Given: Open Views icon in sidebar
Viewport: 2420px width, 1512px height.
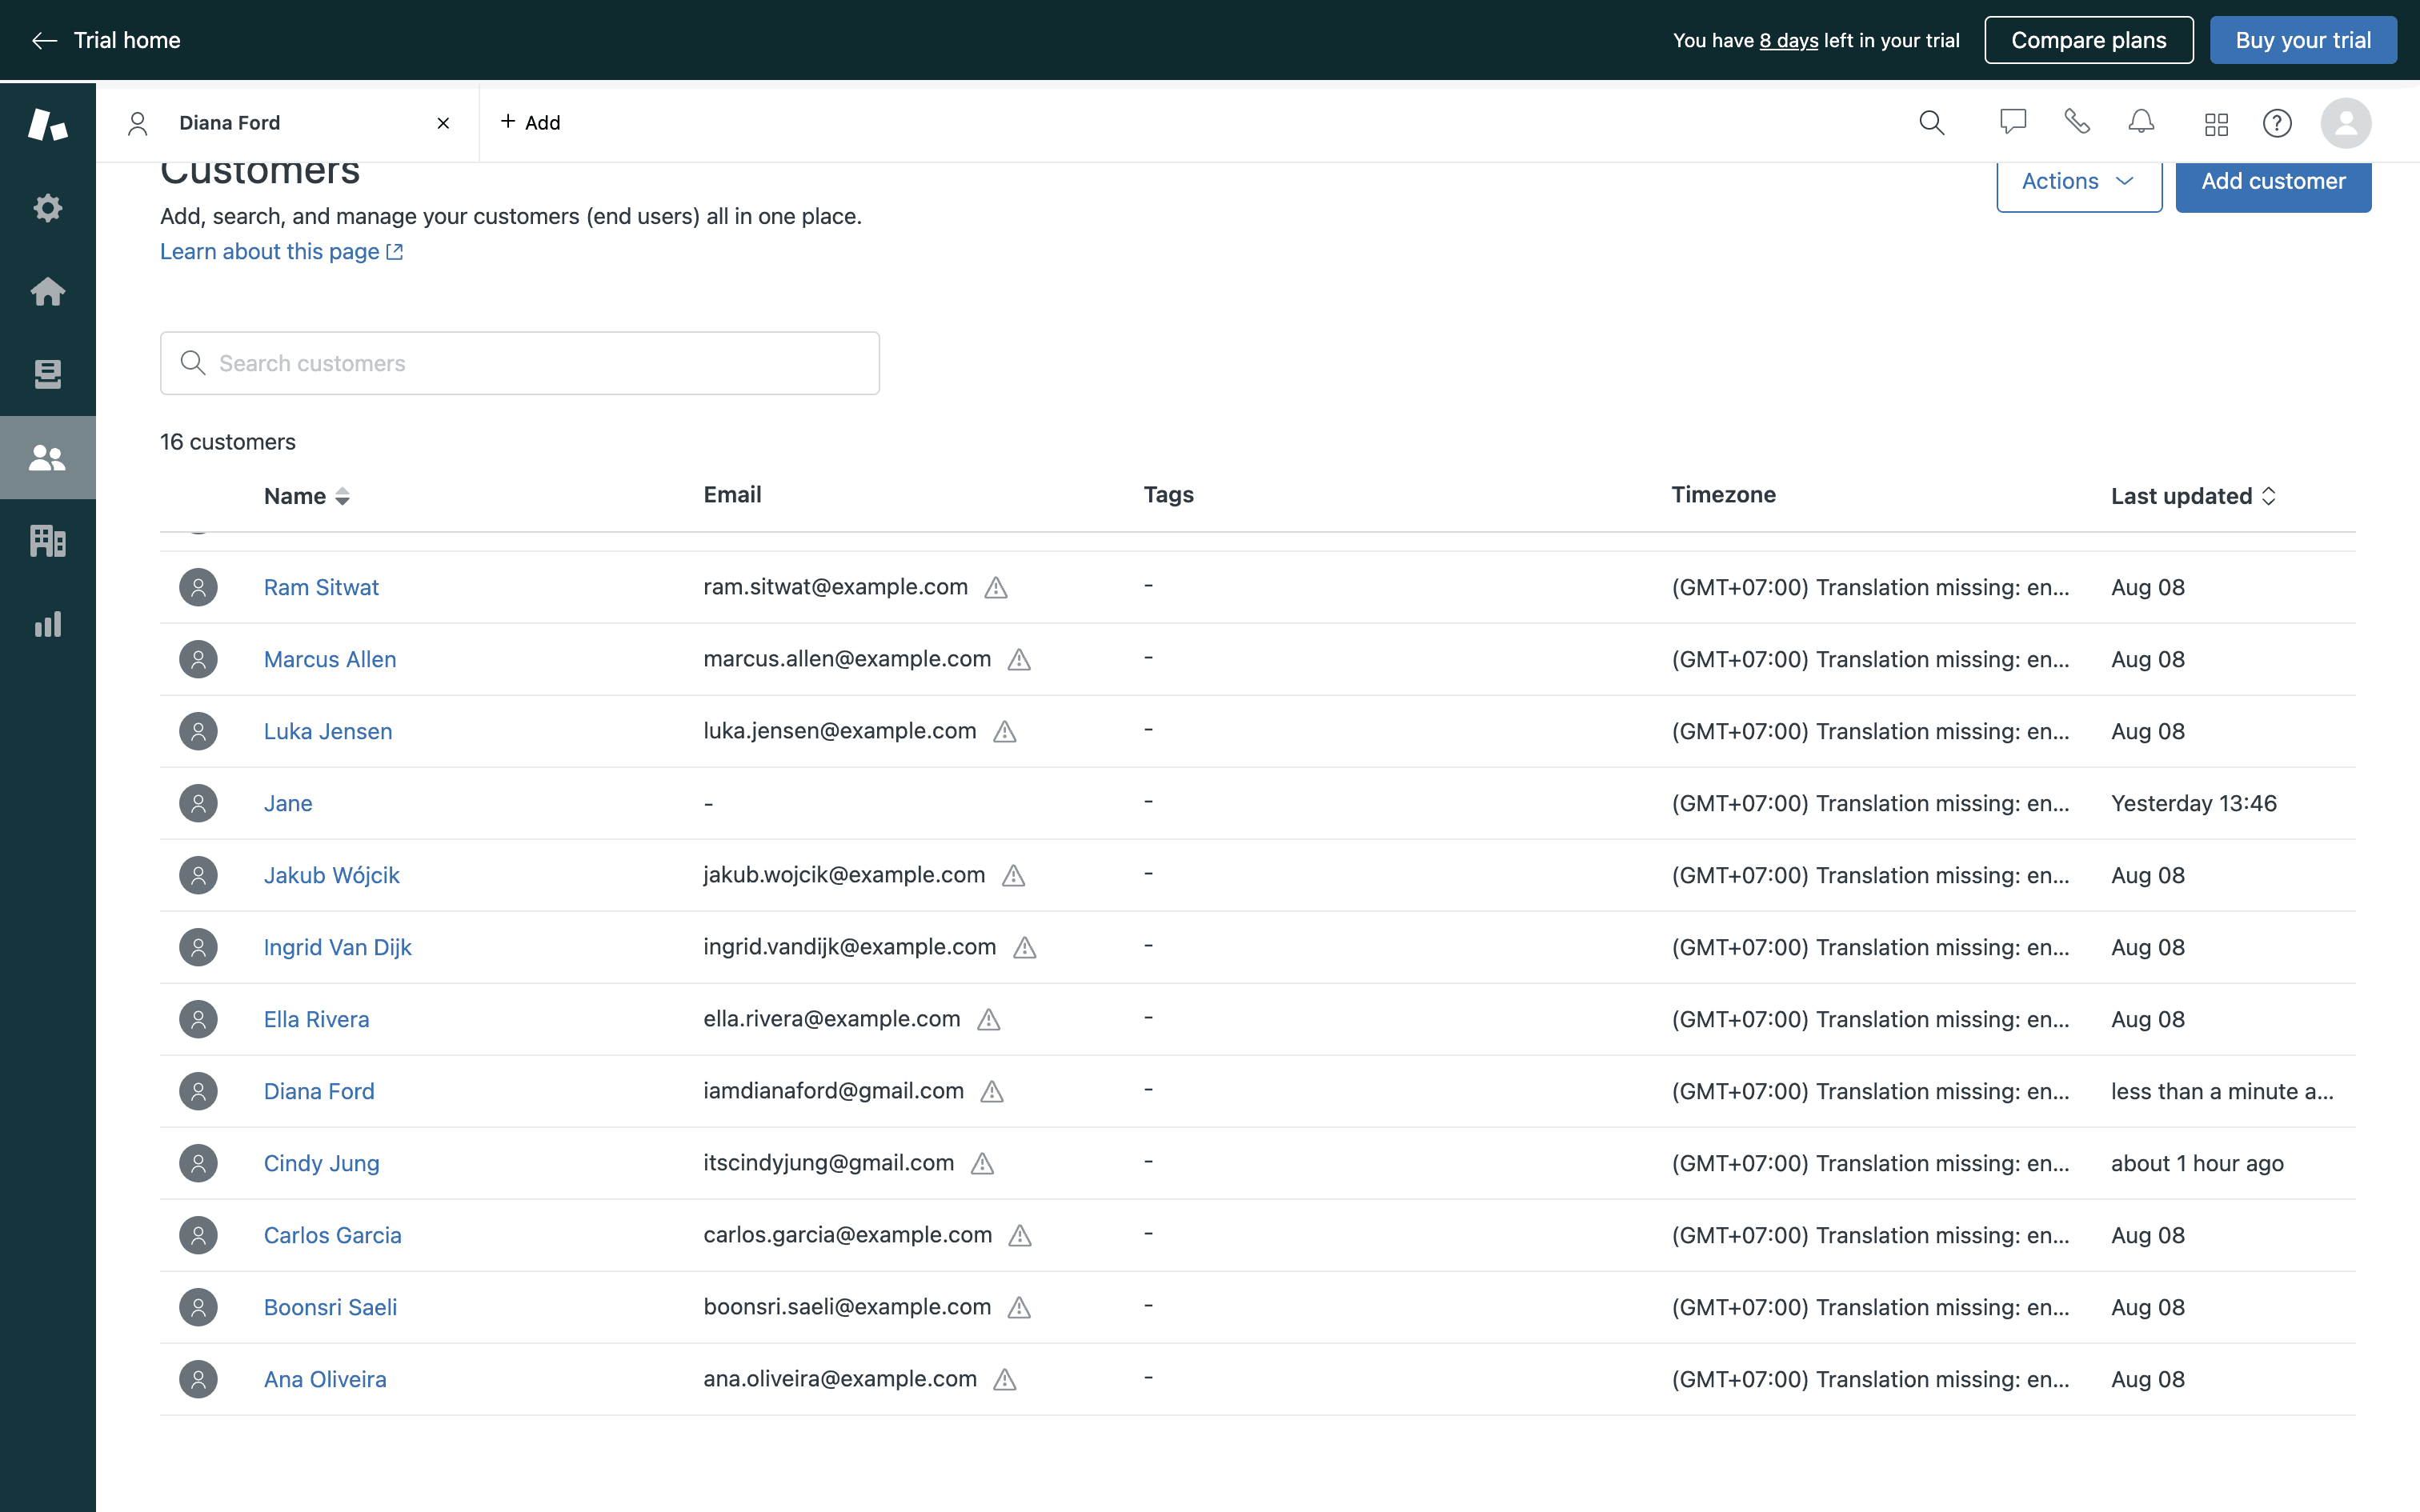Looking at the screenshot, I should [x=47, y=374].
